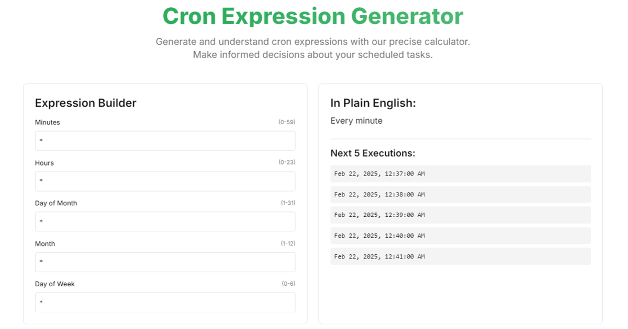This screenshot has width=628, height=329.
Task: Click the (1-12) month range hint
Action: pos(288,243)
